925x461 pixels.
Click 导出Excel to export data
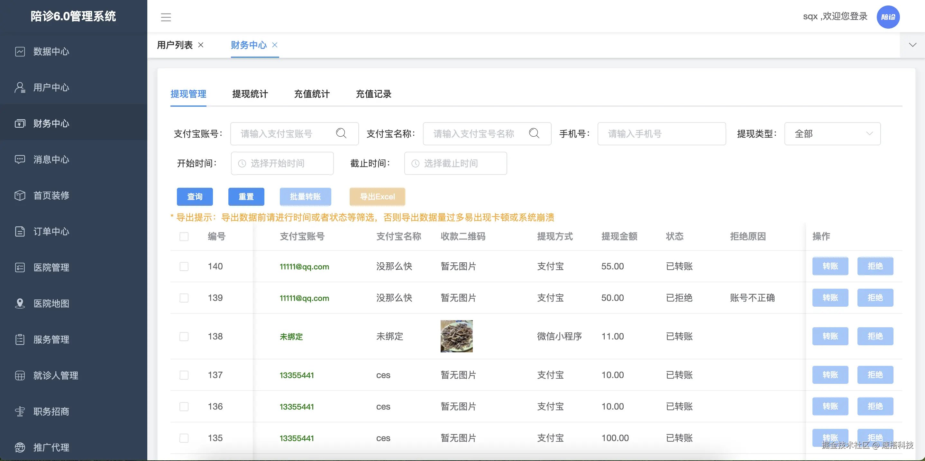[x=377, y=197]
